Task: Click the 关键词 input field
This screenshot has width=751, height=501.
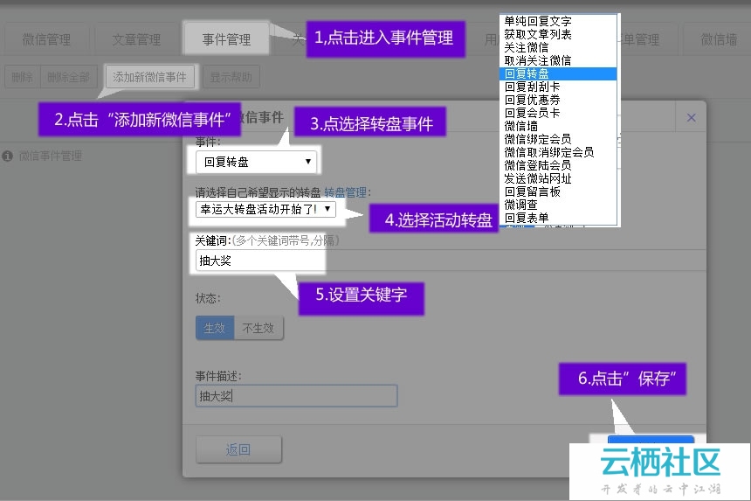Action: pyautogui.click(x=260, y=261)
